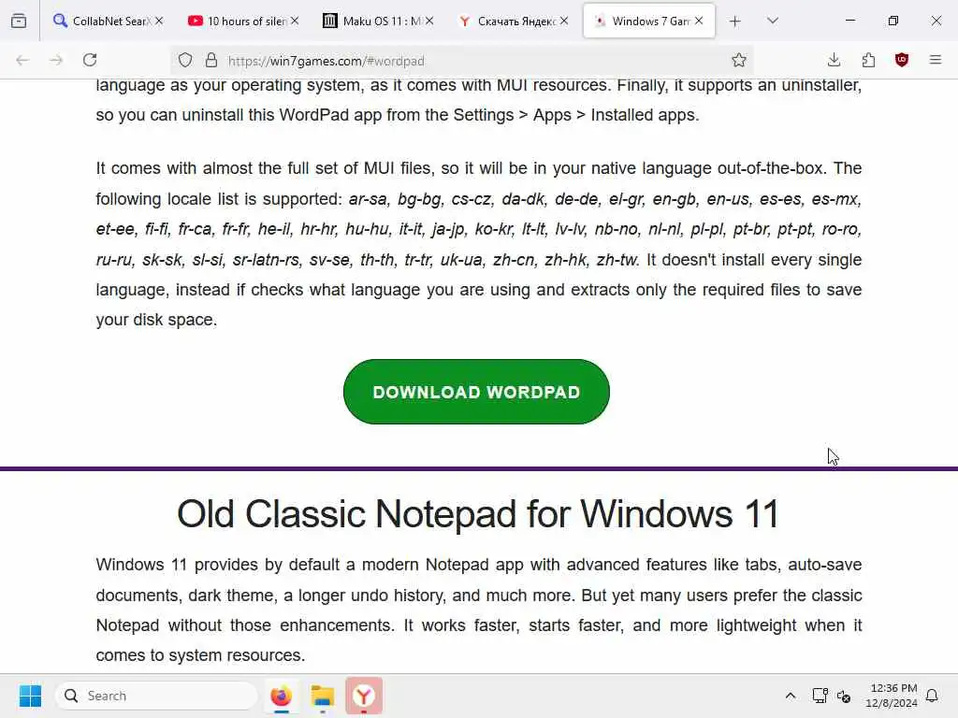Go forward to the next page
The image size is (958, 718).
(56, 60)
